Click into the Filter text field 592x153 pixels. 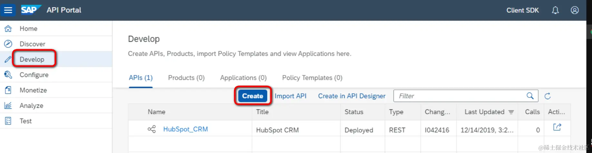(459, 96)
